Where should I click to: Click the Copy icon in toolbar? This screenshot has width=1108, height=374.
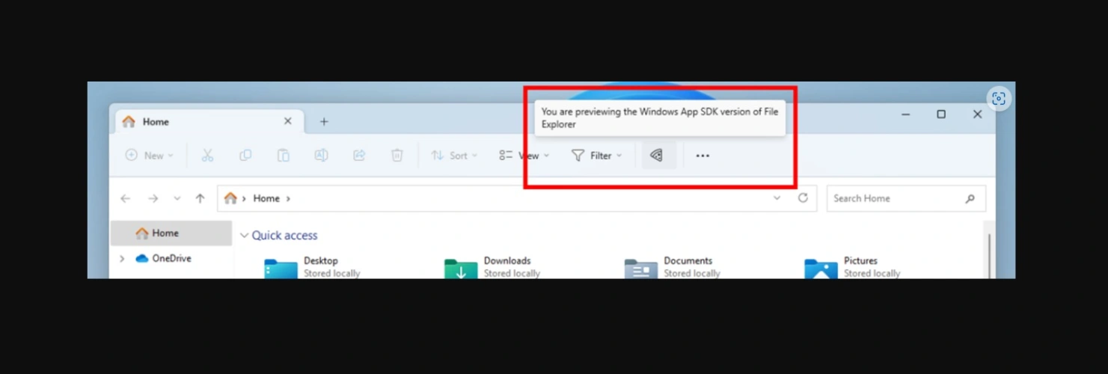(245, 156)
